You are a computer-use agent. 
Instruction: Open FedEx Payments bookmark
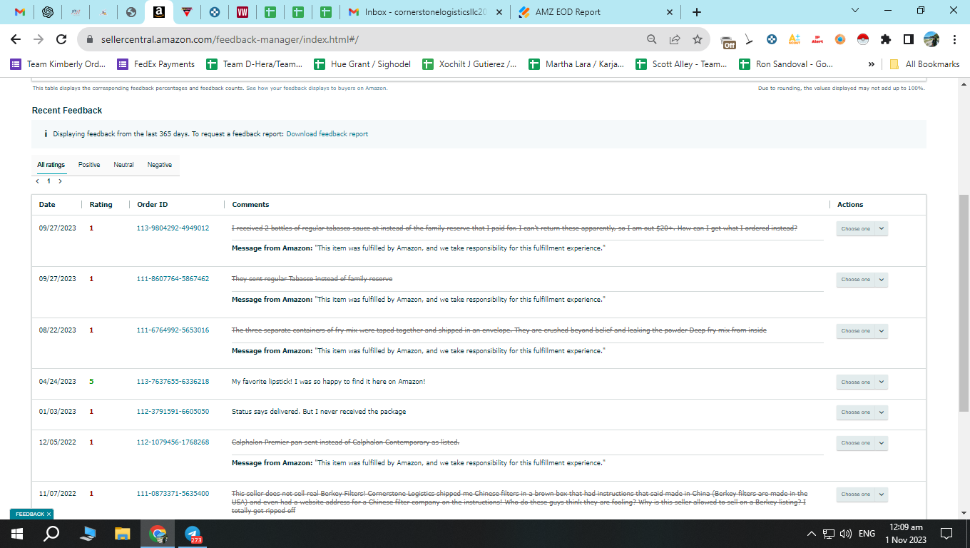click(x=156, y=64)
